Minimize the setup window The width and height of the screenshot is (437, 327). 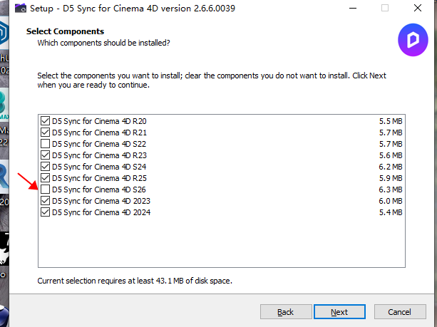point(353,8)
